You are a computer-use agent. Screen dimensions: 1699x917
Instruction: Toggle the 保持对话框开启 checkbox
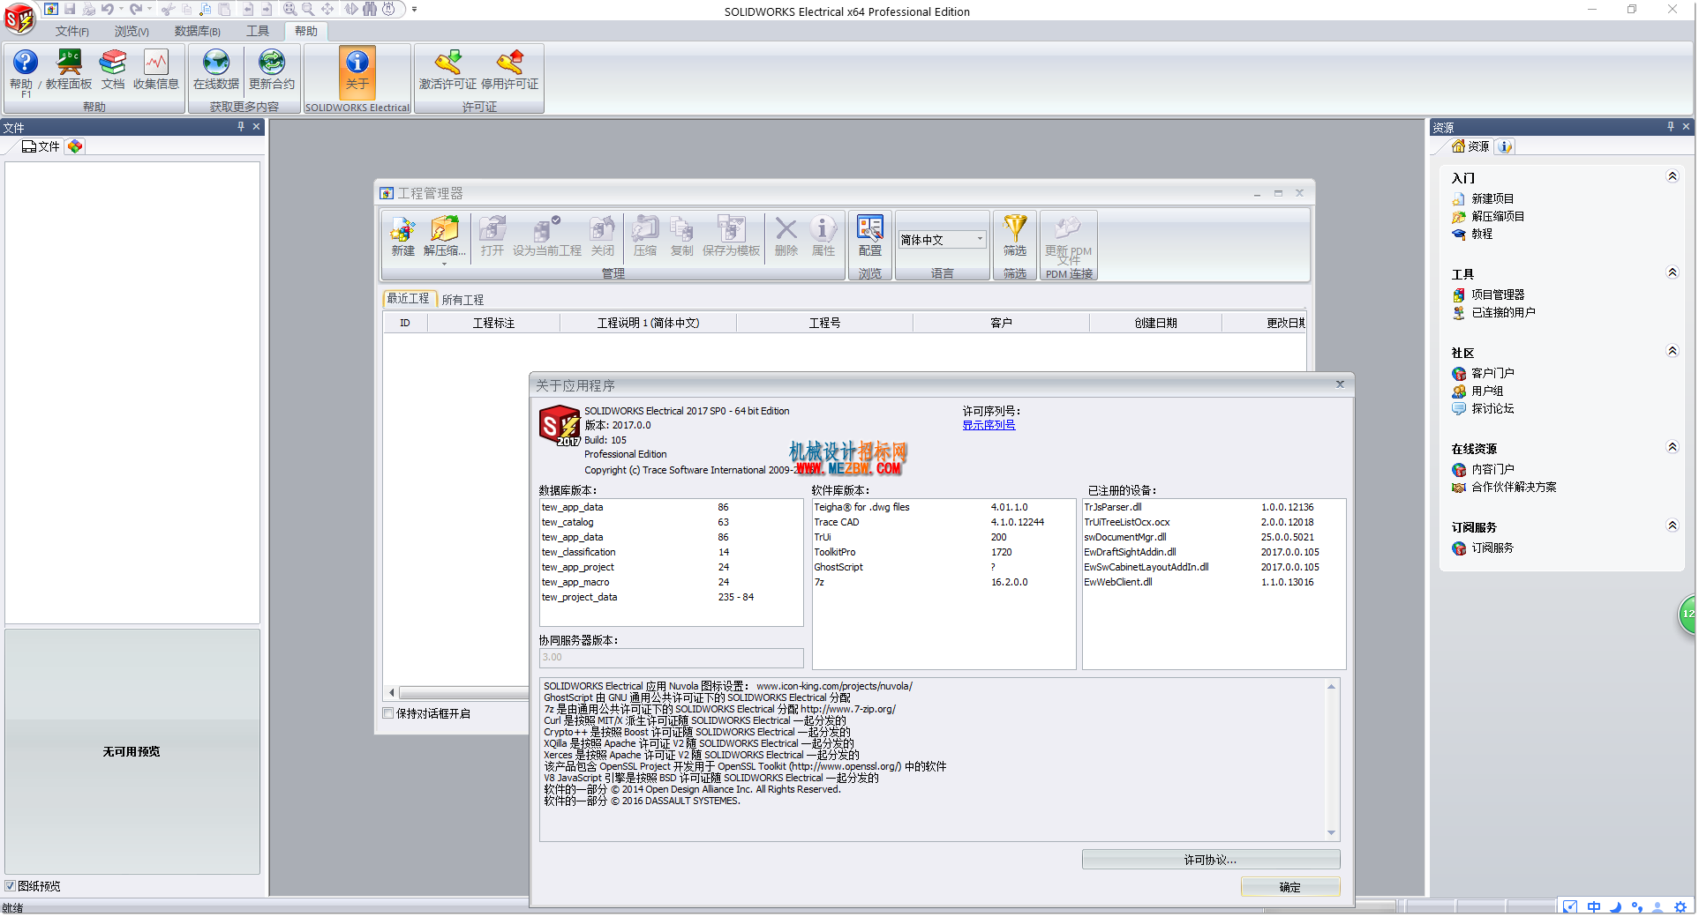click(388, 713)
